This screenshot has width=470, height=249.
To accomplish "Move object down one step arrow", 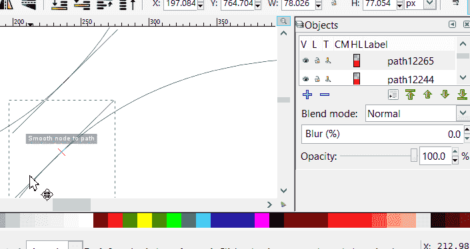I will (x=445, y=95).
